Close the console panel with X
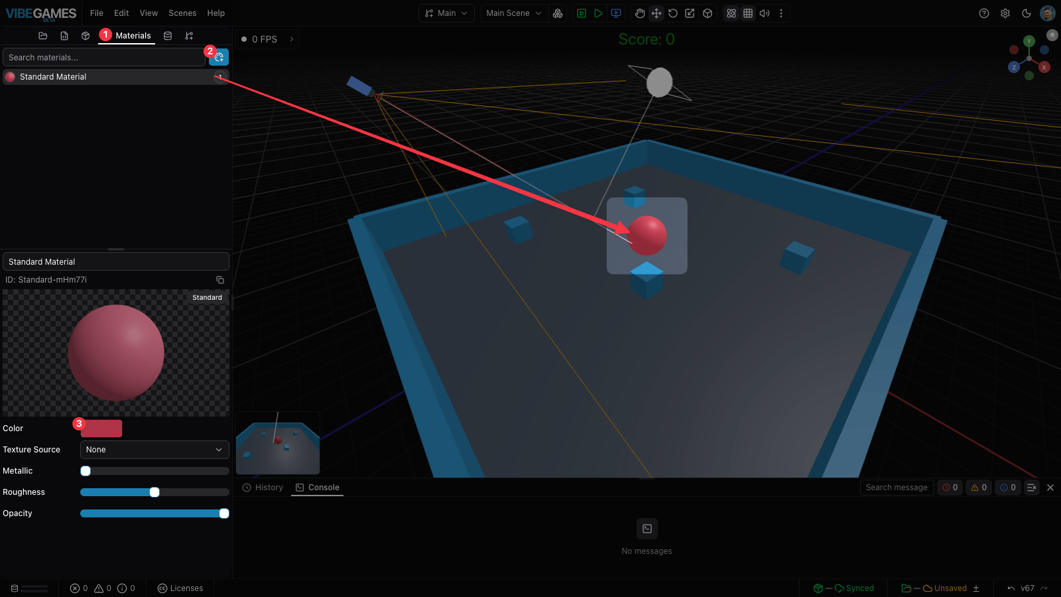The image size is (1061, 597). coord(1050,488)
